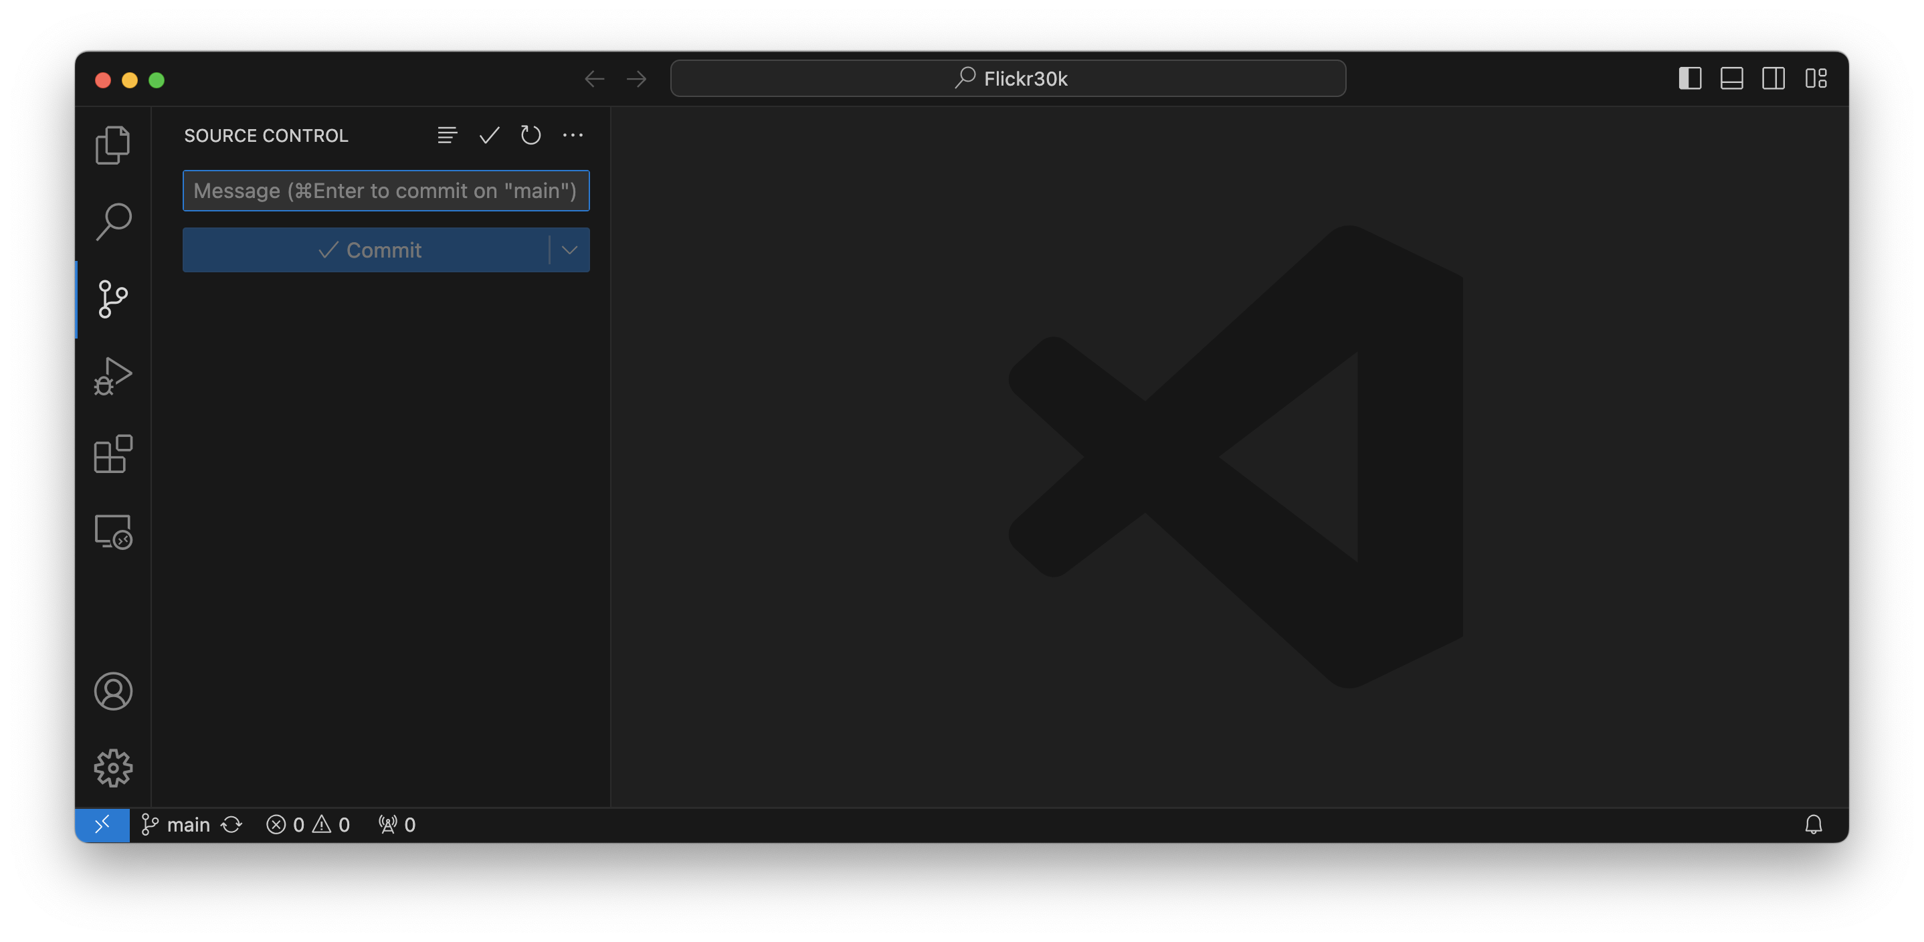Click the checkmark commit icon in header
Screen dimensions: 1924x942
489,135
